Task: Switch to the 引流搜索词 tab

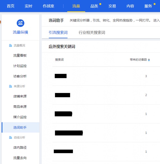Action: tap(58, 33)
